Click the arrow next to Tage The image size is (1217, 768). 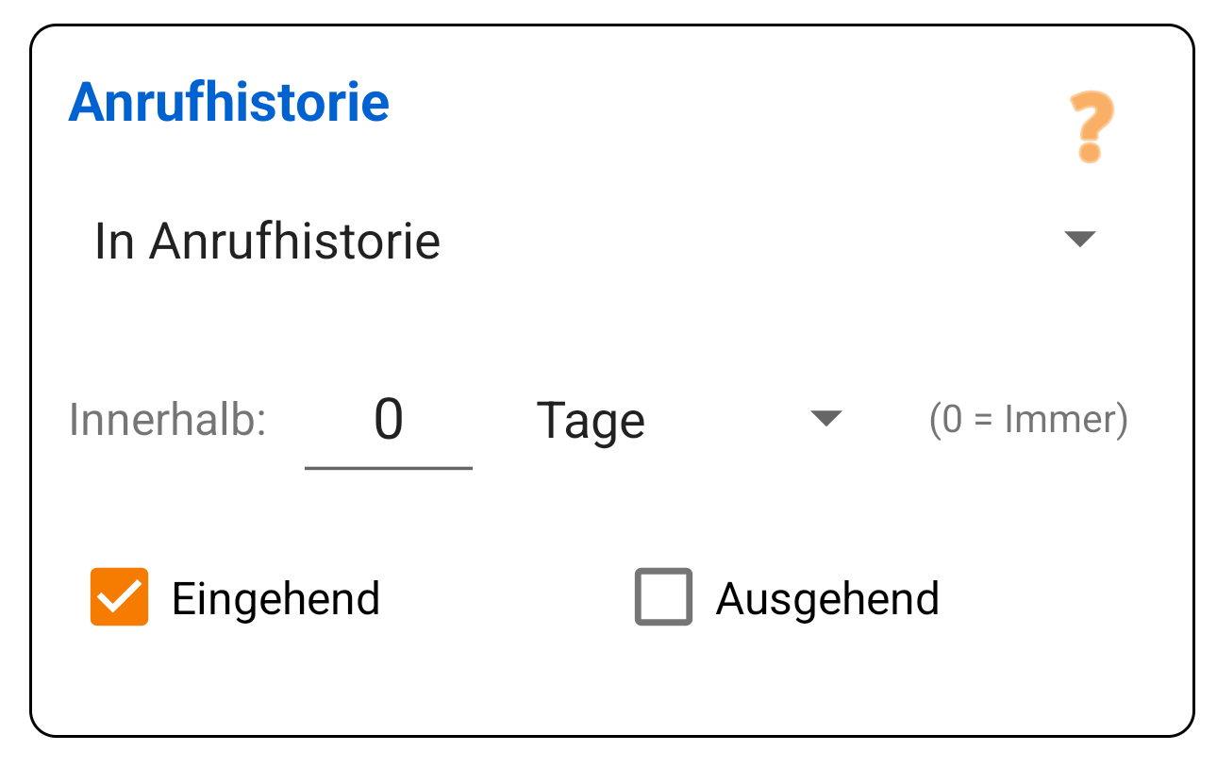coord(827,418)
